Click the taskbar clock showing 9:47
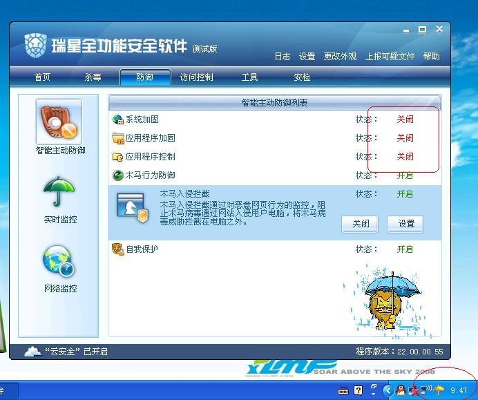The image size is (478, 400). (x=459, y=390)
